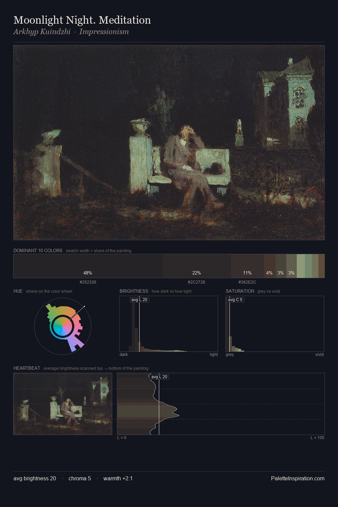Open the main Moonlight Night painting image

pyautogui.click(x=169, y=143)
